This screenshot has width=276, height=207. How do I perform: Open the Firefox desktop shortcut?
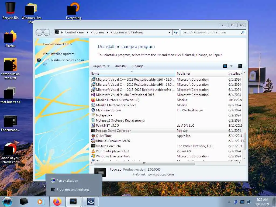pyautogui.click(x=11, y=39)
